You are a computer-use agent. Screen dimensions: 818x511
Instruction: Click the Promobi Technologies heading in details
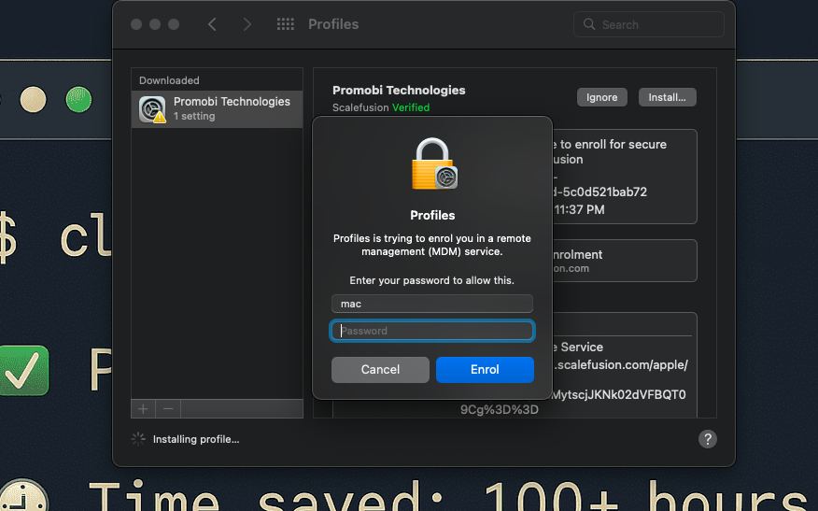coord(399,91)
